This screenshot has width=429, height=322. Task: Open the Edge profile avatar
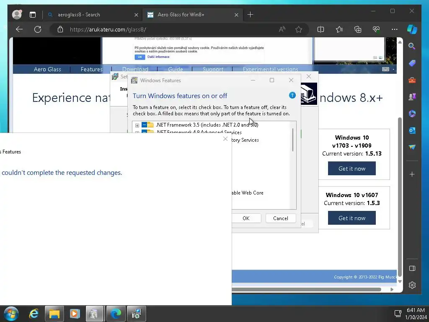point(17,15)
